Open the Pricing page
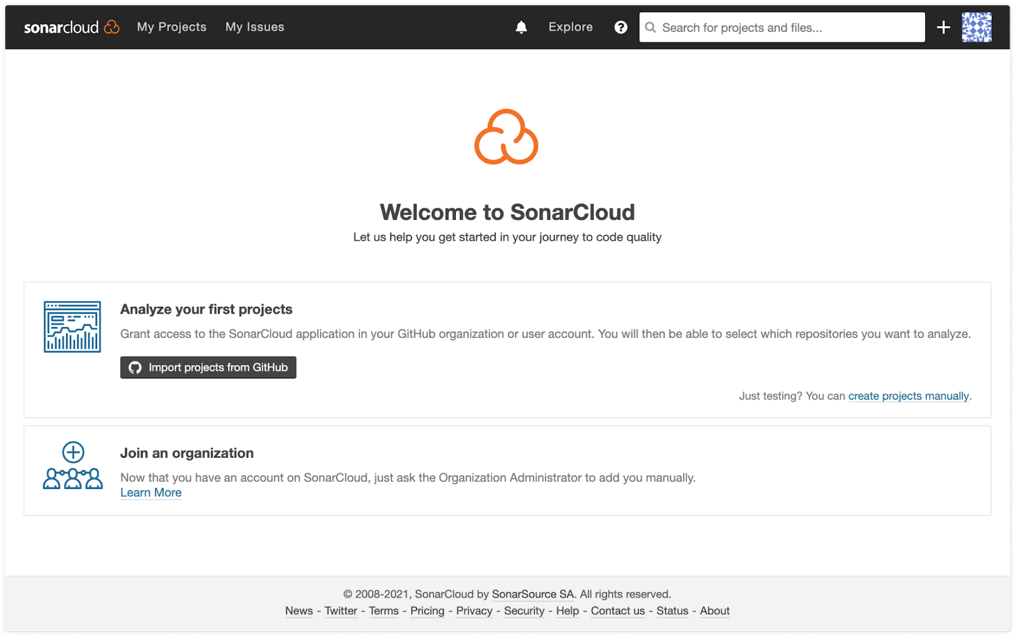 427,610
